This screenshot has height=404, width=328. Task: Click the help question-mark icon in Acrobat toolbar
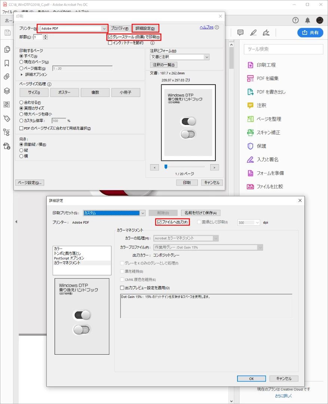pyautogui.click(x=295, y=20)
